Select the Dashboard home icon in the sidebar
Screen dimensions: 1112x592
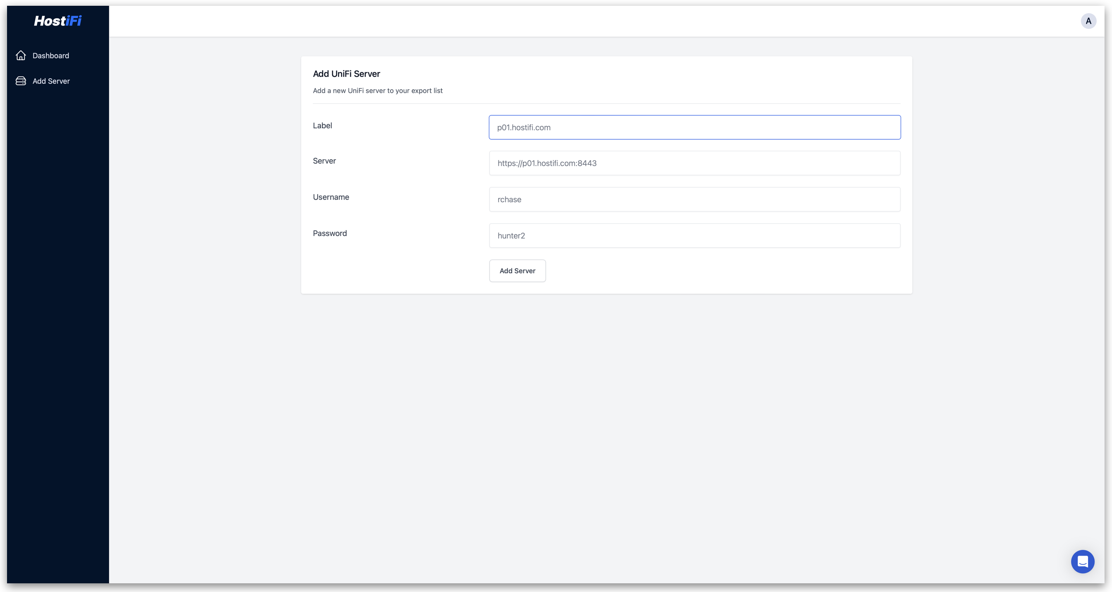(21, 55)
